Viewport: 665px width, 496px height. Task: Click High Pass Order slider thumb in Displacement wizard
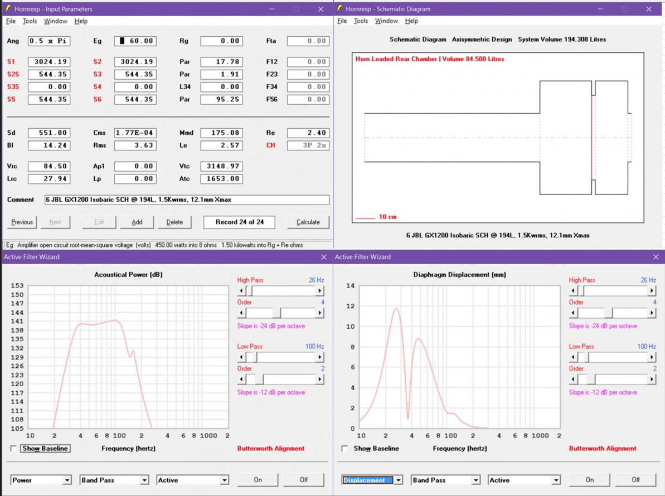(608, 313)
